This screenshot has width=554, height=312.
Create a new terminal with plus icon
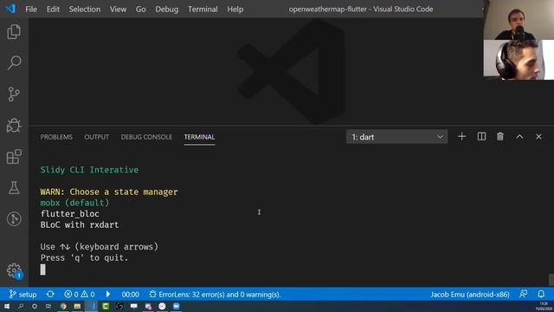coord(461,137)
